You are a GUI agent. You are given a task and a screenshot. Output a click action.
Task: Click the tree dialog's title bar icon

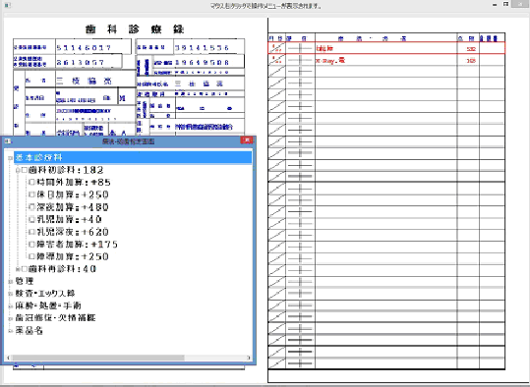8,140
